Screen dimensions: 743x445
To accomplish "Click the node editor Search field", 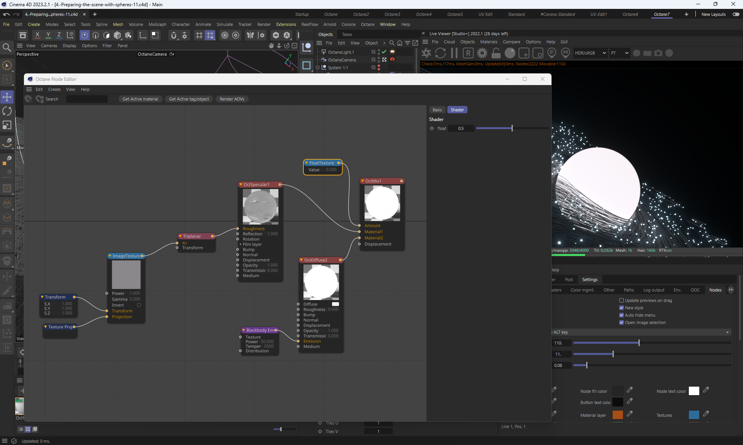I will [87, 99].
